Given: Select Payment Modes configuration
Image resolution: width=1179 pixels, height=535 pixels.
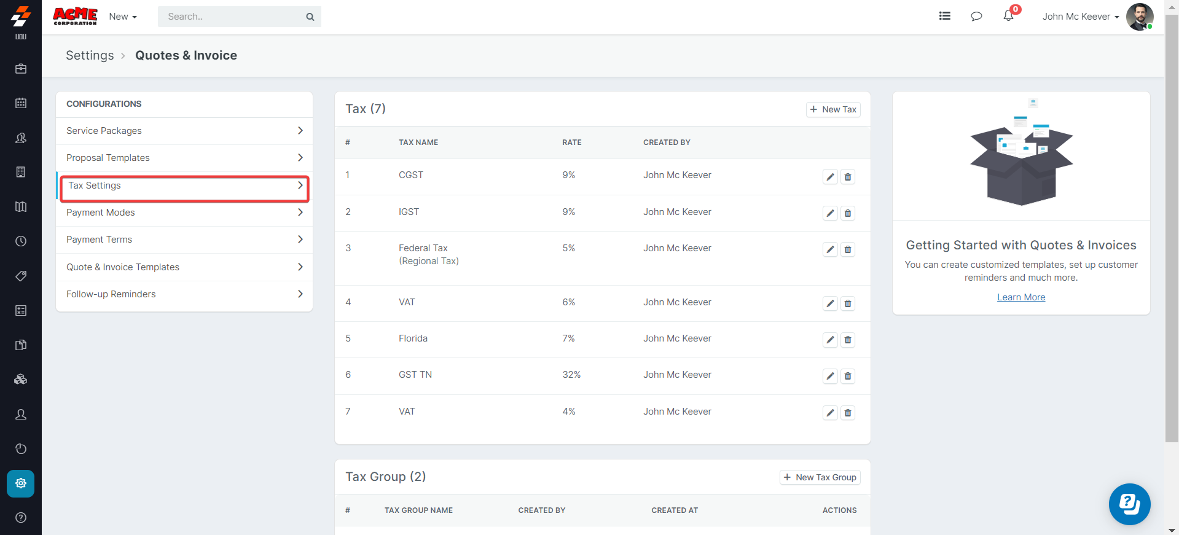Looking at the screenshot, I should [x=184, y=213].
